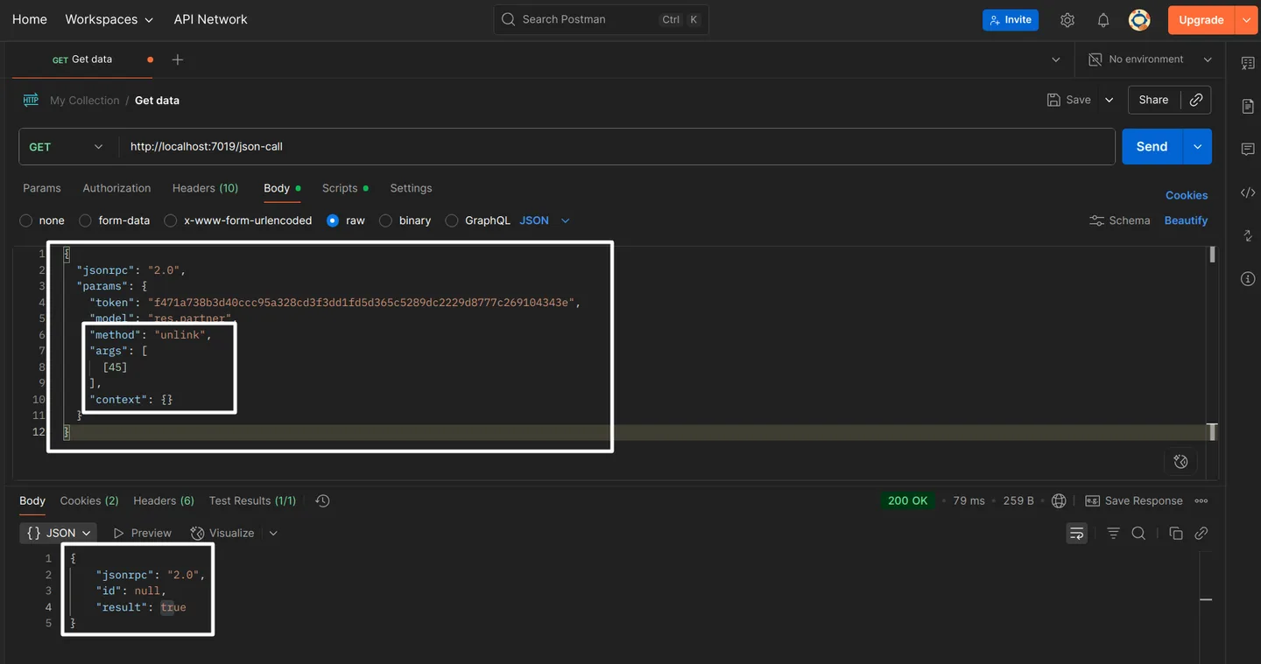This screenshot has height=664, width=1261.
Task: Open the comments icon in the right sidebar
Action: coord(1248,150)
